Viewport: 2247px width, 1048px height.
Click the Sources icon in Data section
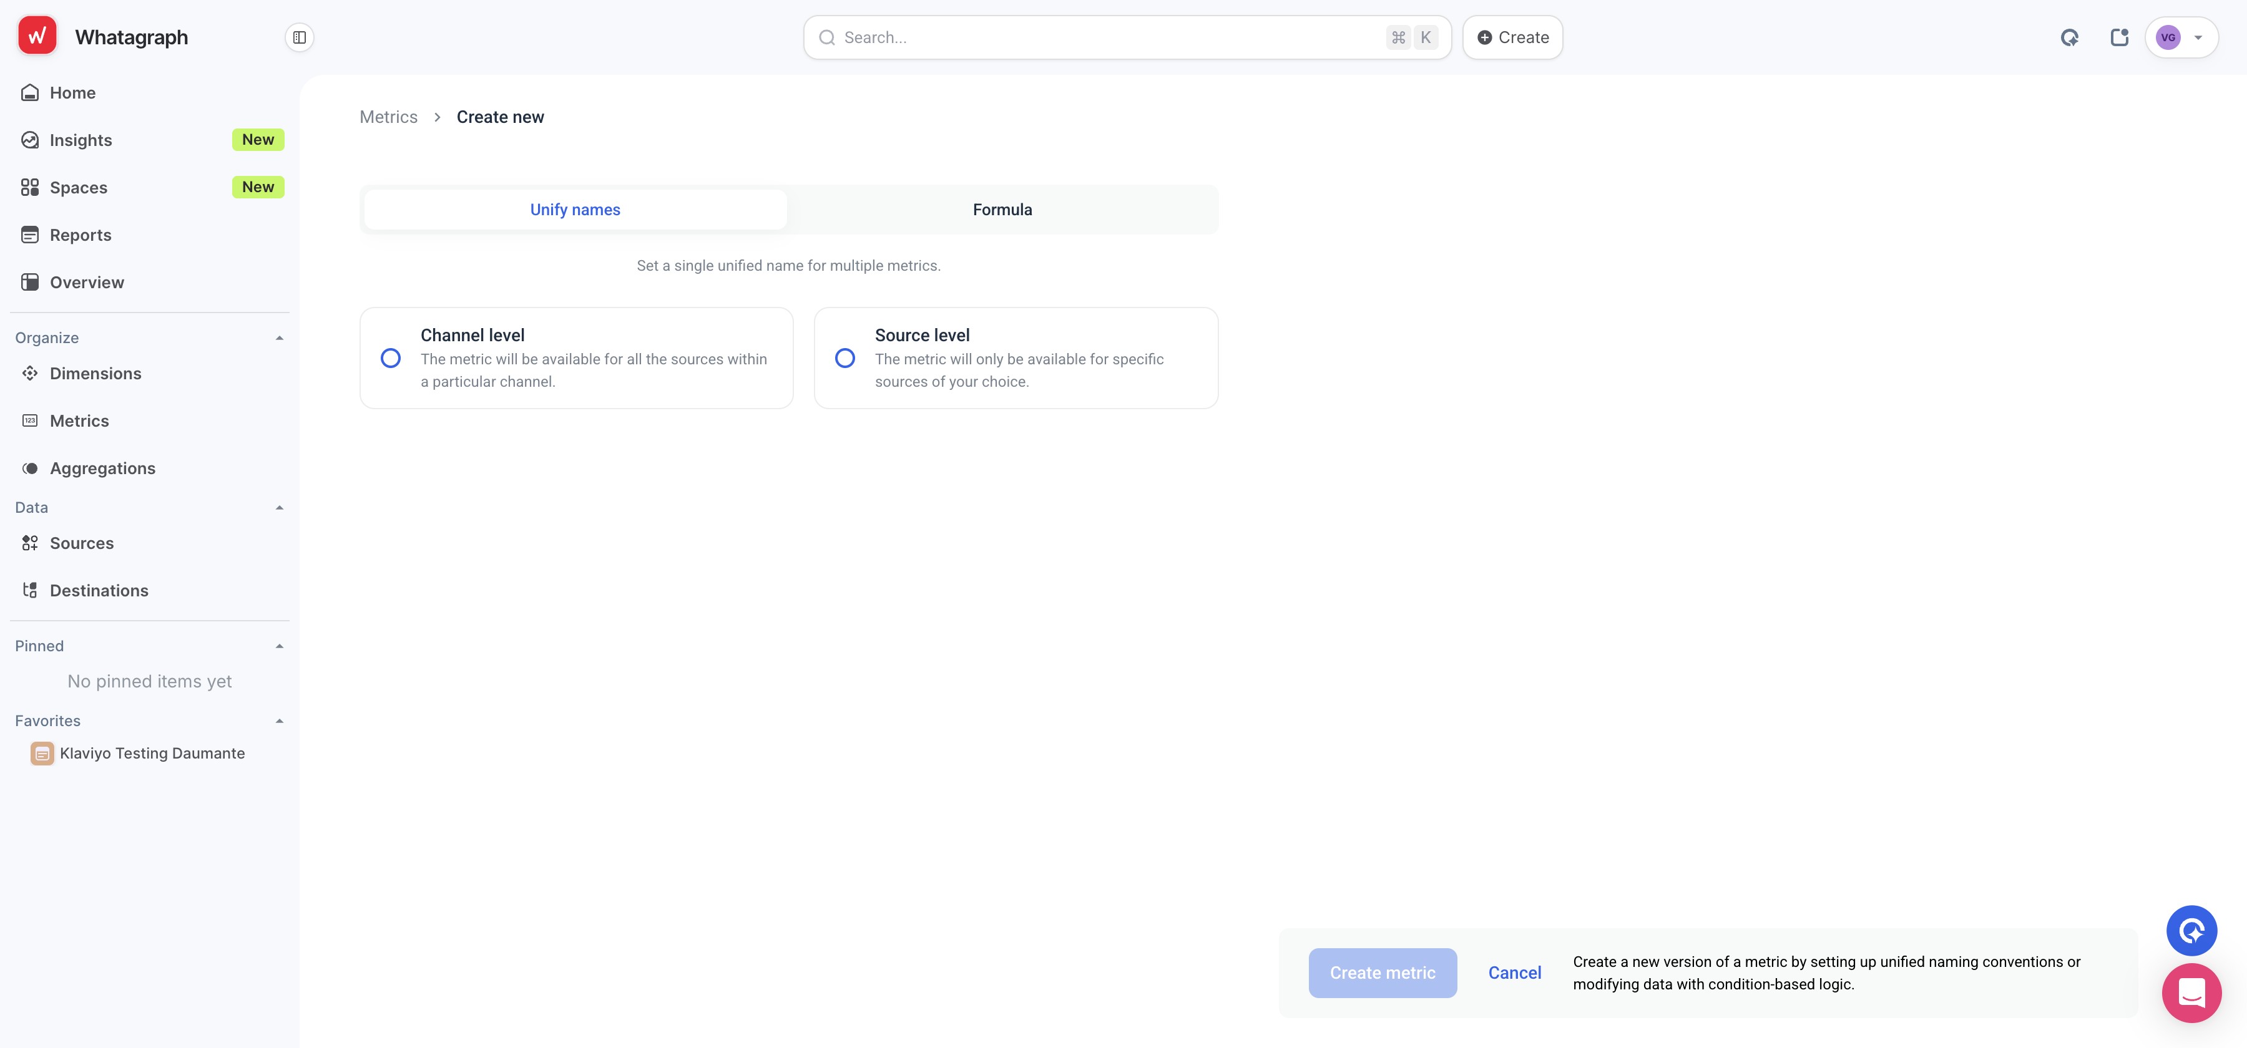point(30,543)
